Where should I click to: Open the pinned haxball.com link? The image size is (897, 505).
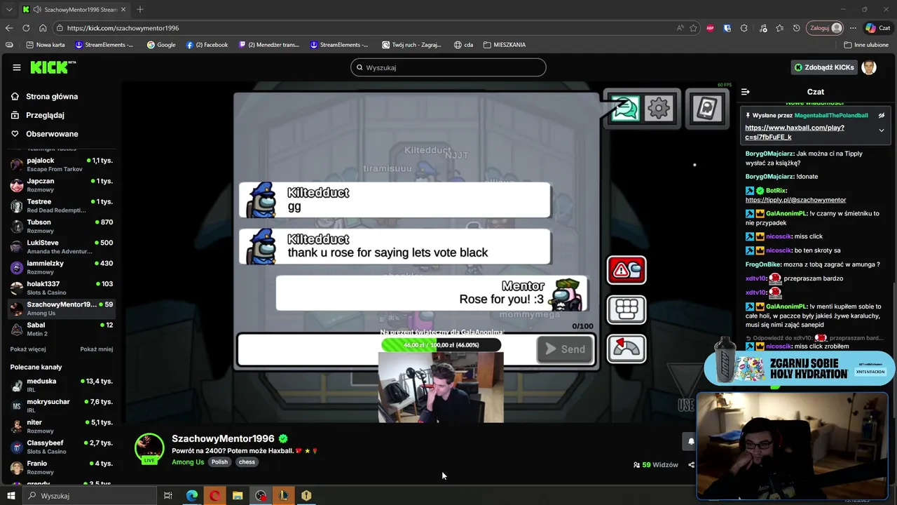pyautogui.click(x=794, y=133)
